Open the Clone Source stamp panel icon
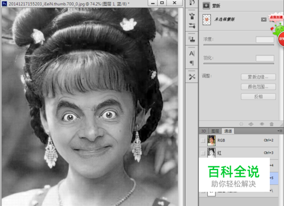 click(192, 39)
